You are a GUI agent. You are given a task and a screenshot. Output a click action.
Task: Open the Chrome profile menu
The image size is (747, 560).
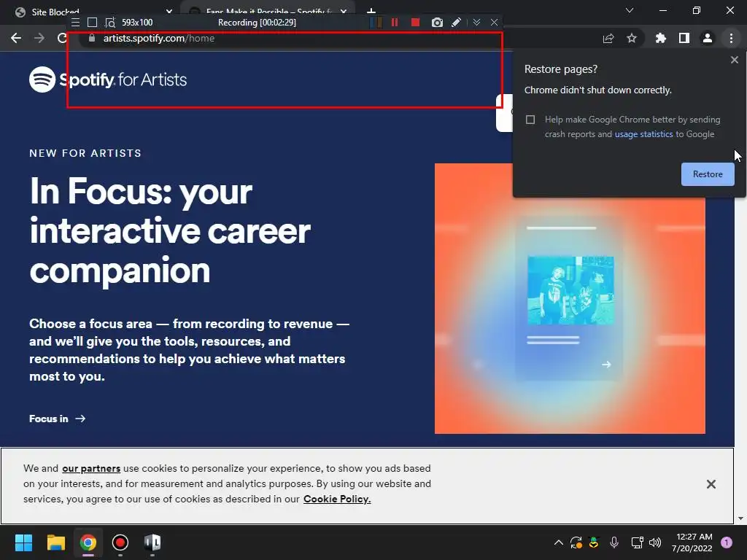click(x=708, y=38)
